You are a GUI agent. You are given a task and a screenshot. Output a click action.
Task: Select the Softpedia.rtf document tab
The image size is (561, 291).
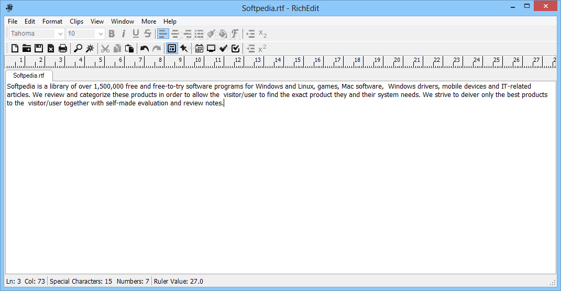click(x=29, y=76)
